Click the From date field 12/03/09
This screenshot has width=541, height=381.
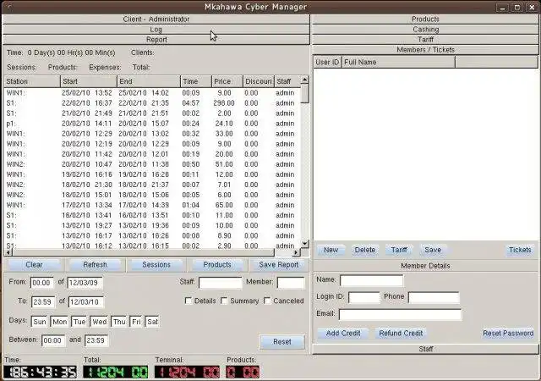click(85, 283)
